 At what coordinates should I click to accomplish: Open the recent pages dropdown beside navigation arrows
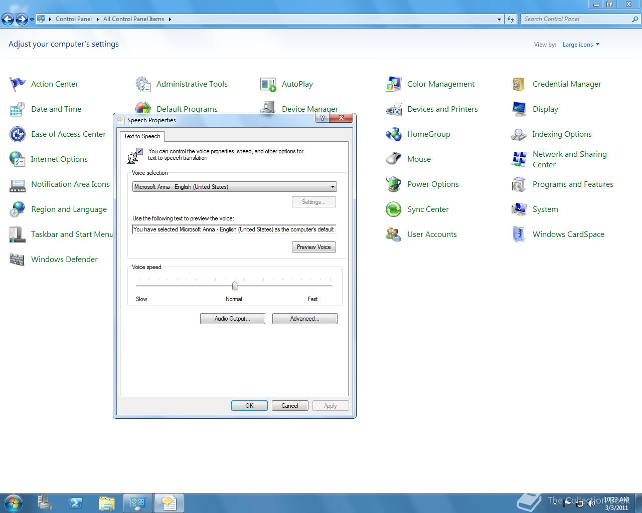pos(32,20)
